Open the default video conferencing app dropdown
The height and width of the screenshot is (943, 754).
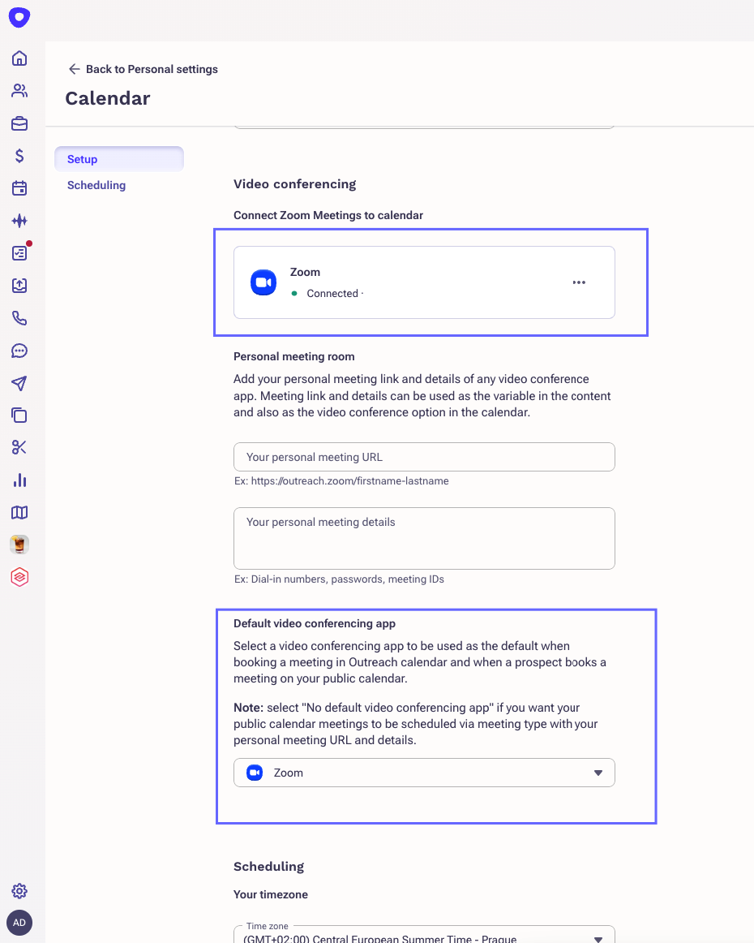pos(424,773)
